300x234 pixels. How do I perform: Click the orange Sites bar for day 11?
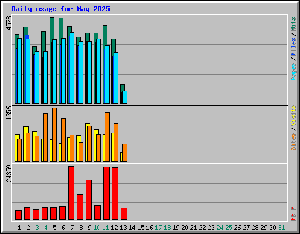tap(107, 137)
